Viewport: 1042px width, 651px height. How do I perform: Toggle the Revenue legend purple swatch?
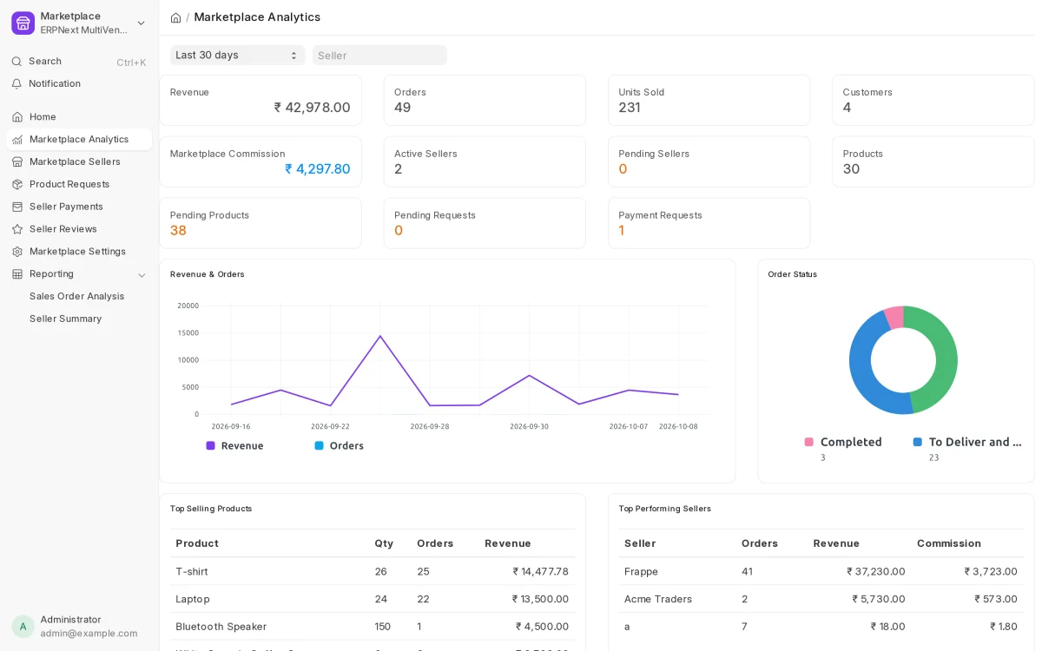coord(210,445)
